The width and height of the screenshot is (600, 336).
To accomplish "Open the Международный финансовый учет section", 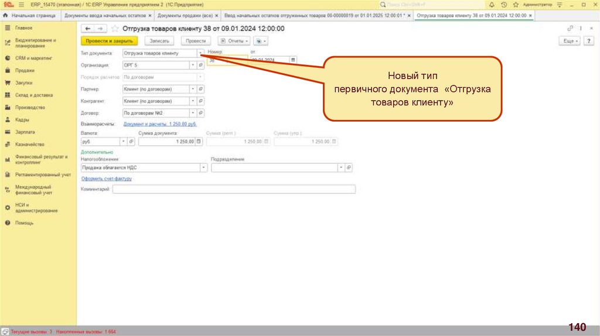I will tap(33, 190).
